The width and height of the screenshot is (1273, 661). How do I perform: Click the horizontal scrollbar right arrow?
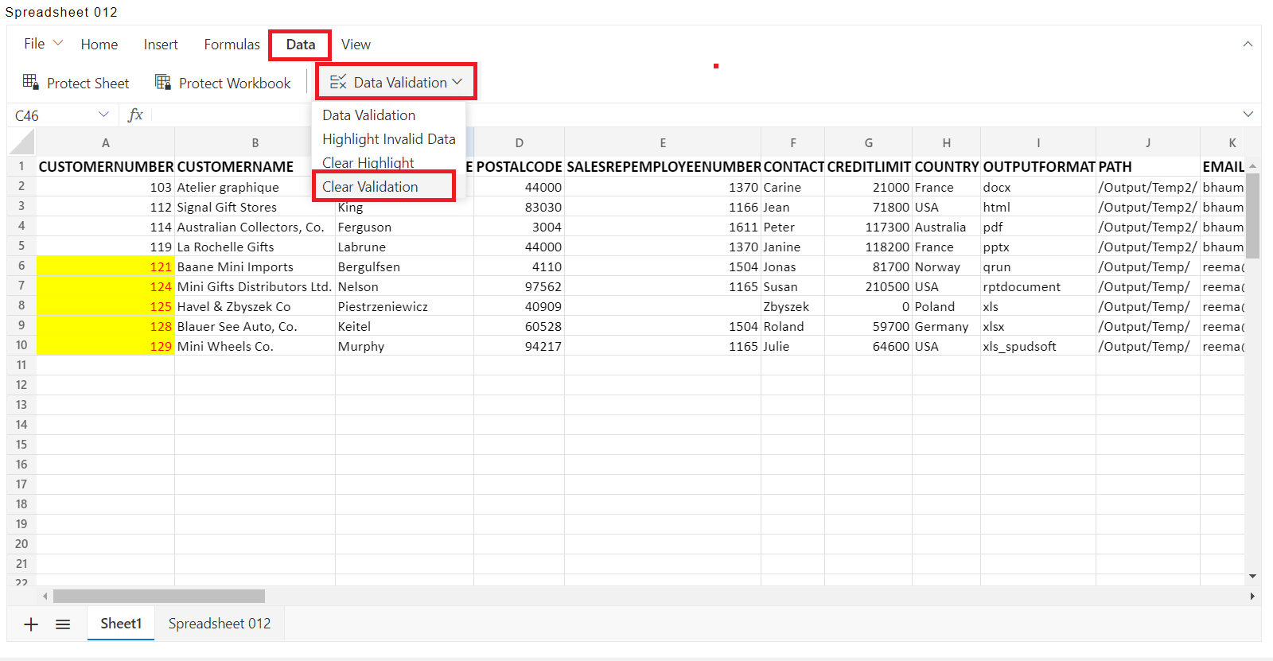tap(1252, 596)
